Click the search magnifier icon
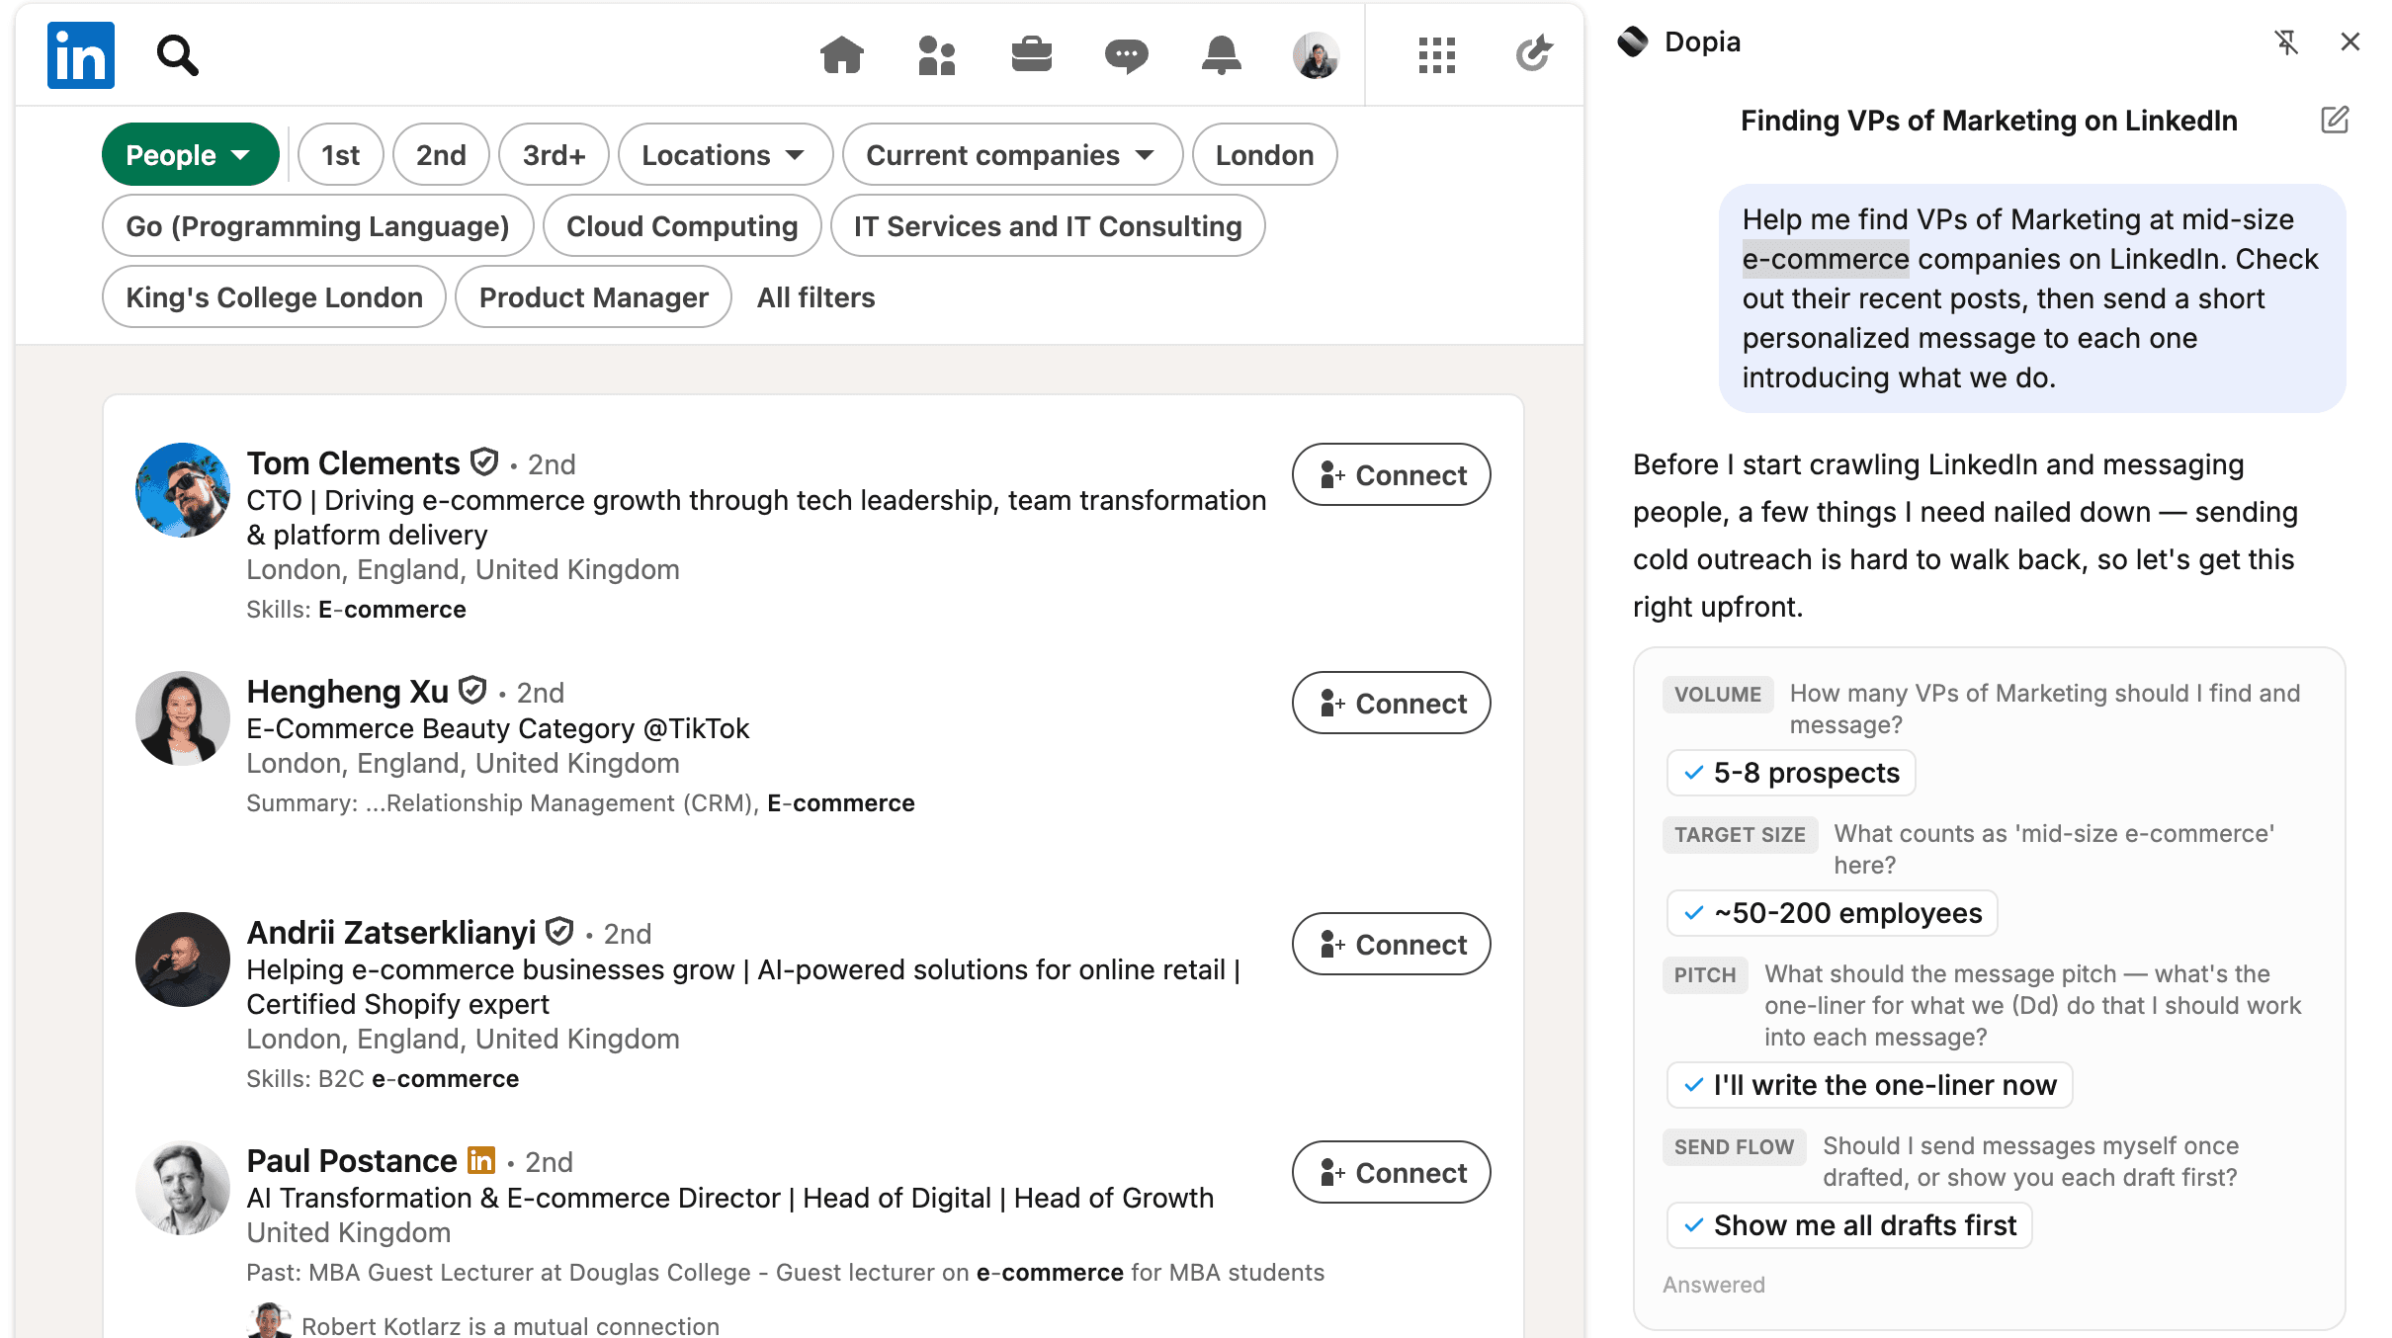 pyautogui.click(x=178, y=55)
